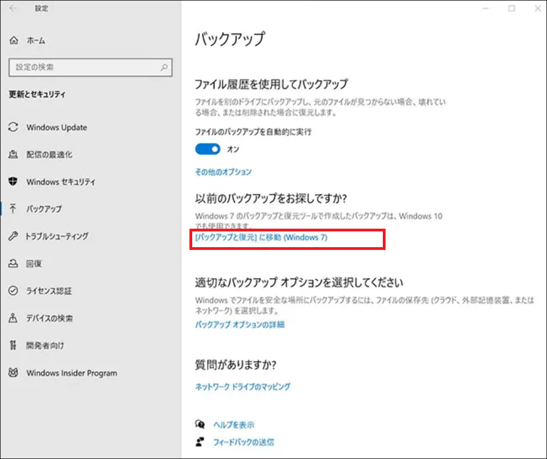Click the ファイル履歴を使用してバックアップ heading

click(271, 84)
